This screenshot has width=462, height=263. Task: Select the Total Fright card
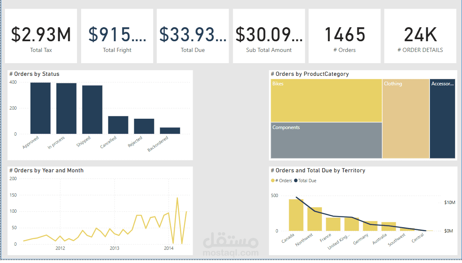117,36
